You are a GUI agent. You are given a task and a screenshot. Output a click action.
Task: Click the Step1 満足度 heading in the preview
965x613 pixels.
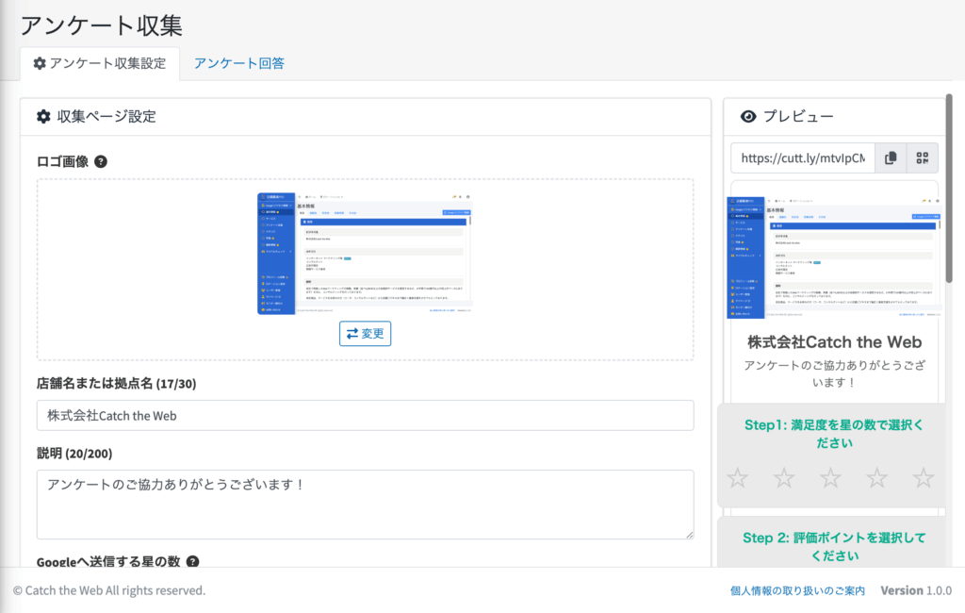[x=834, y=434]
